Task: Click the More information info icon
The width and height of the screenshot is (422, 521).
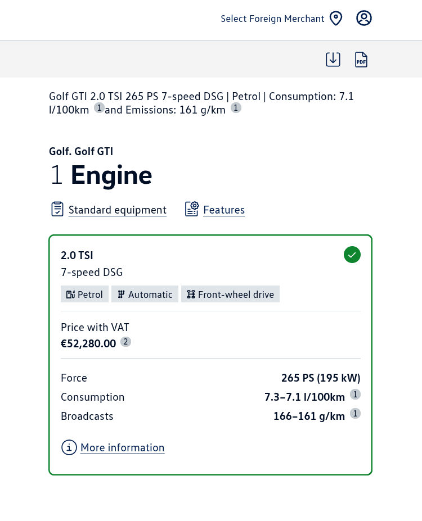Action: [x=69, y=447]
